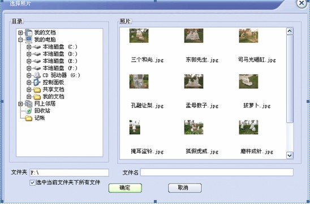Collapse the 我的电脑 tree node
310x204 pixels.
coord(20,40)
